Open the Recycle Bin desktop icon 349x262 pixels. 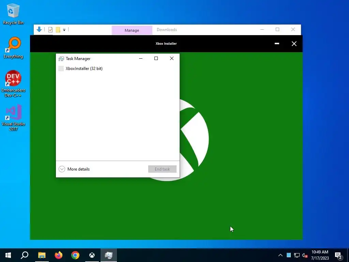click(x=13, y=14)
